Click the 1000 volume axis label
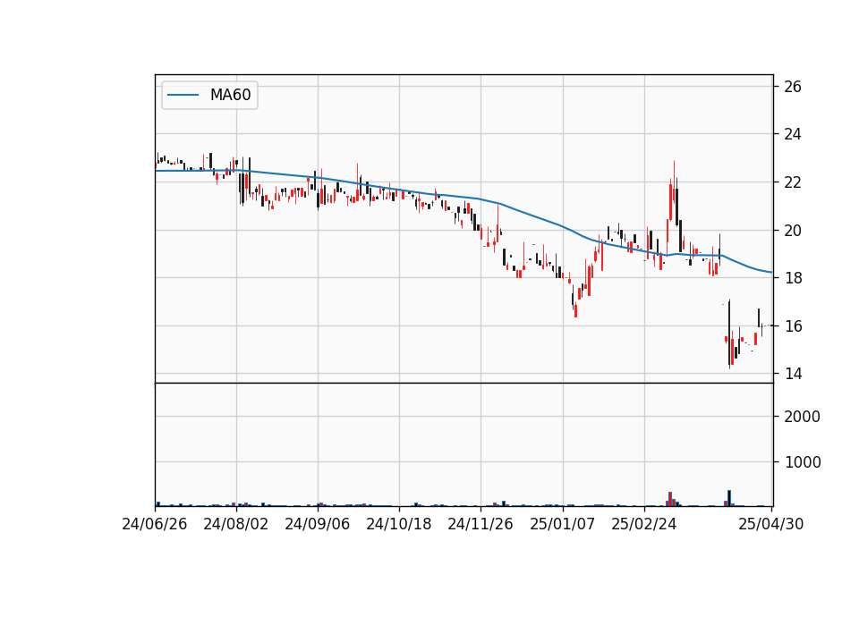 802,462
